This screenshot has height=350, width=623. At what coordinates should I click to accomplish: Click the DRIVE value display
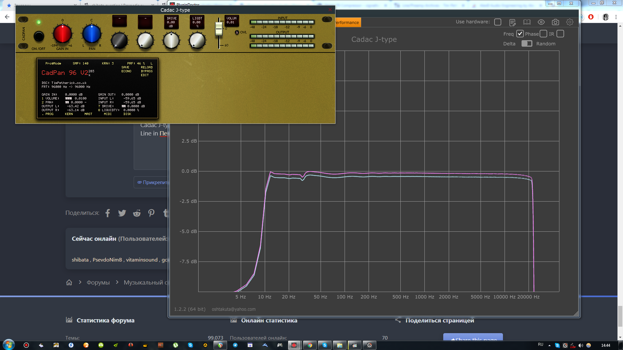click(171, 22)
